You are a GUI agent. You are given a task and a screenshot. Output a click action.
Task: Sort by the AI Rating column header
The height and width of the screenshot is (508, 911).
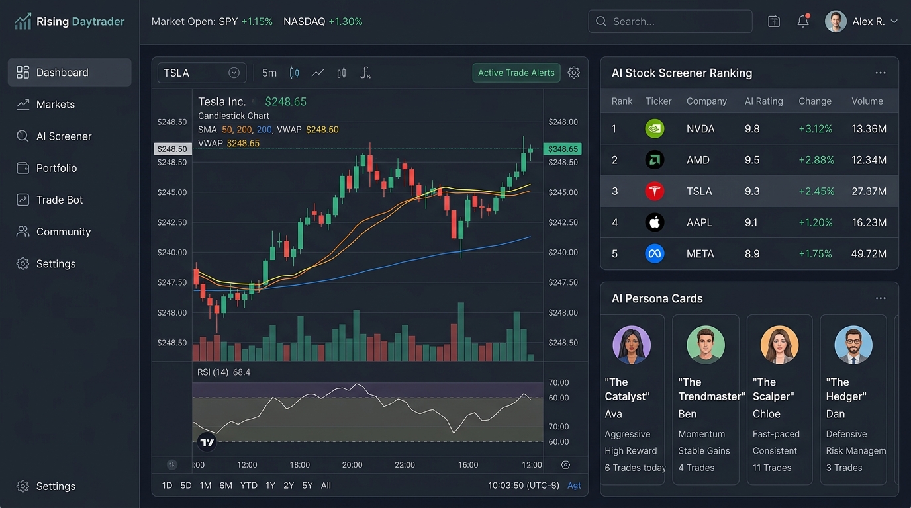(763, 101)
